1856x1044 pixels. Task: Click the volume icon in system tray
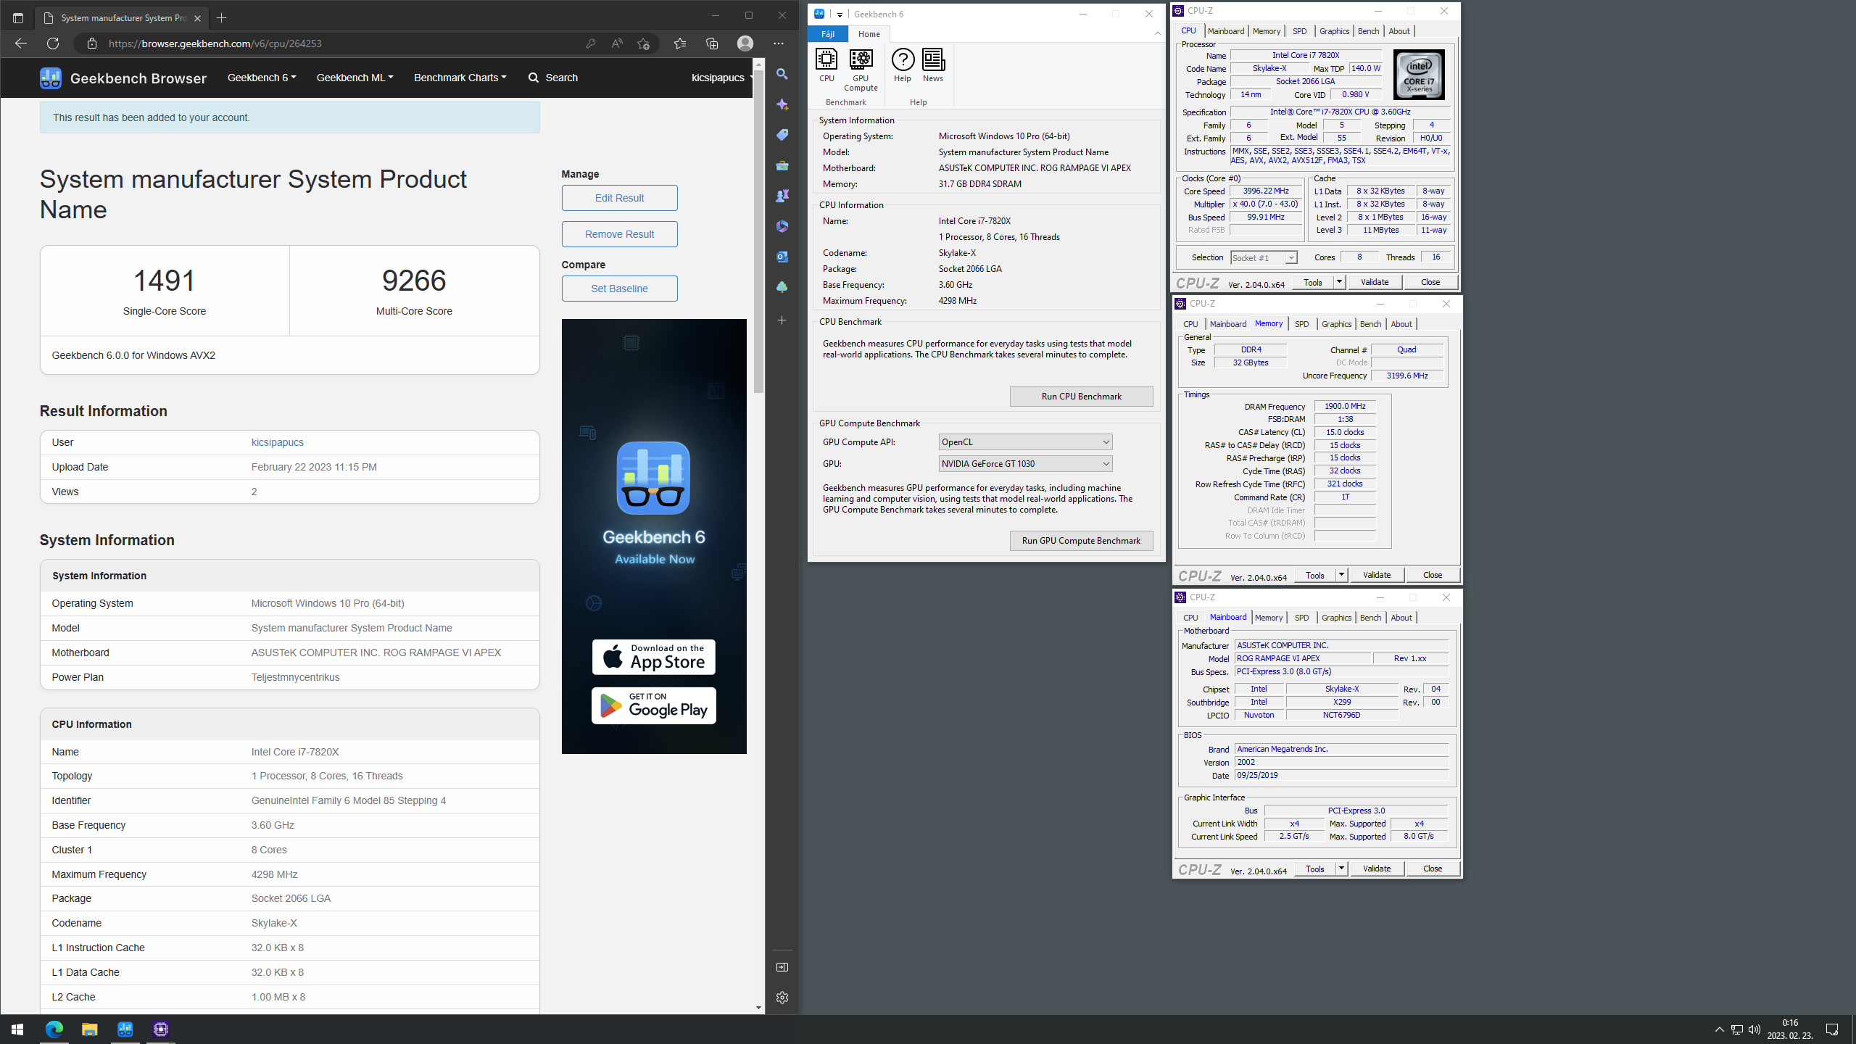tap(1754, 1029)
